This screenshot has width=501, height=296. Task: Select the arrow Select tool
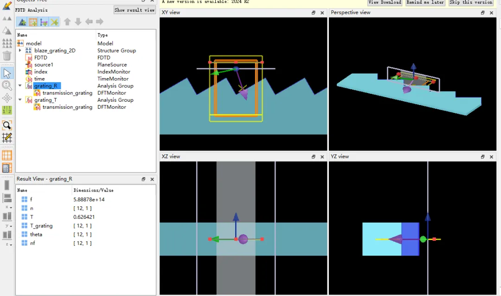pyautogui.click(x=7, y=73)
